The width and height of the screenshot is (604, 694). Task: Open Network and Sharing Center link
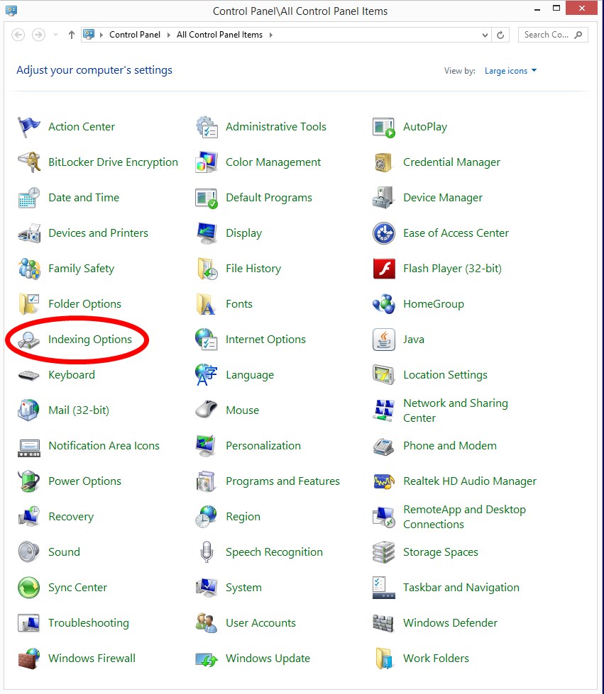tap(456, 410)
